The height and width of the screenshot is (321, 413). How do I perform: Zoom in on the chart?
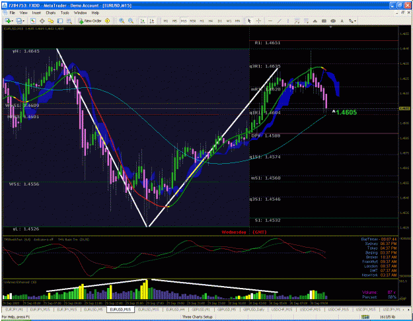(x=122, y=20)
